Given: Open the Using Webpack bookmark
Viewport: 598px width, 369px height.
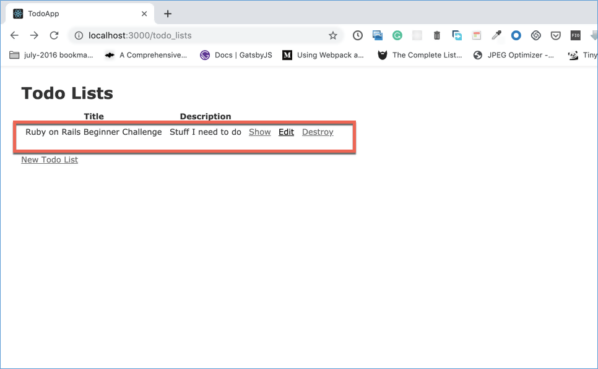Looking at the screenshot, I should pyautogui.click(x=323, y=55).
